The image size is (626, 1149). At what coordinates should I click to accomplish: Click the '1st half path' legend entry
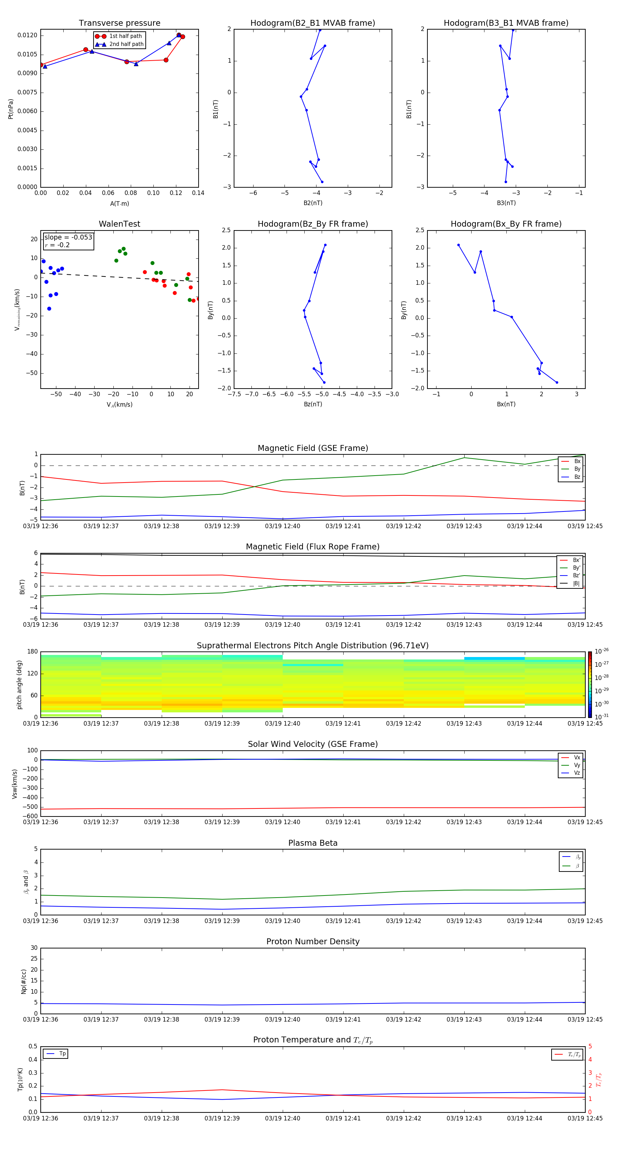(x=119, y=36)
